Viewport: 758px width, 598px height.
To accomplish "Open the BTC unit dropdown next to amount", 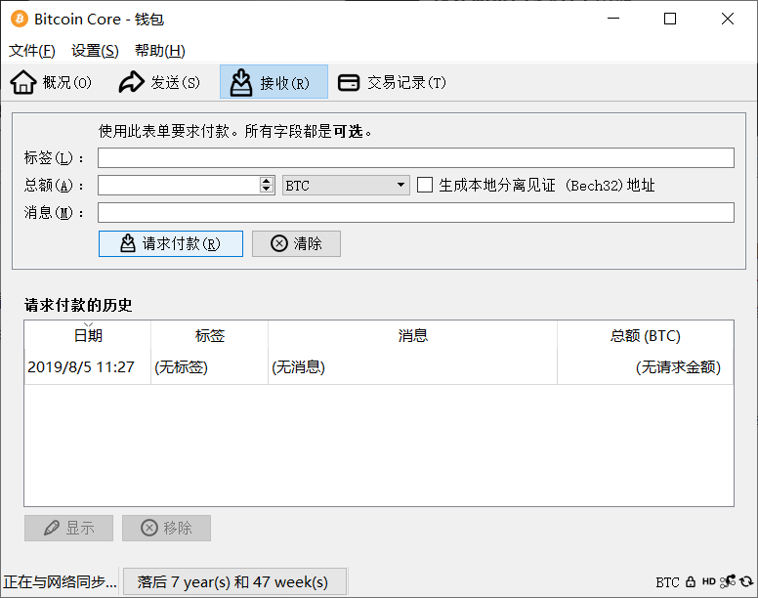I will [x=346, y=185].
